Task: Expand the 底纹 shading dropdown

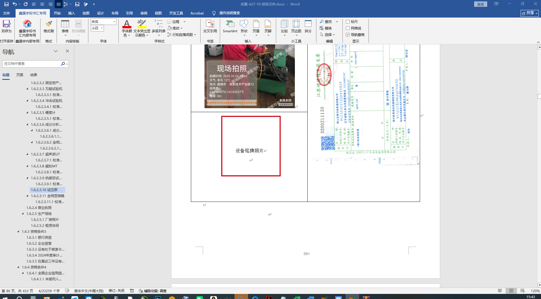Action: click(181, 28)
